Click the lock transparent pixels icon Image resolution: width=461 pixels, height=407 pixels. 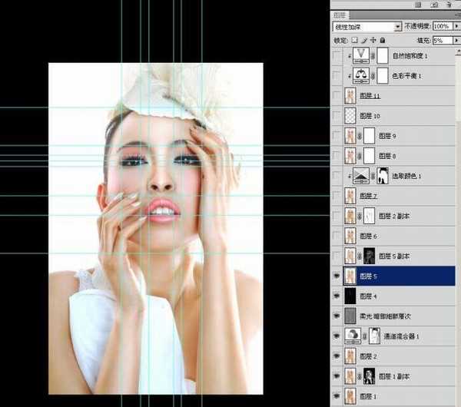pos(355,38)
